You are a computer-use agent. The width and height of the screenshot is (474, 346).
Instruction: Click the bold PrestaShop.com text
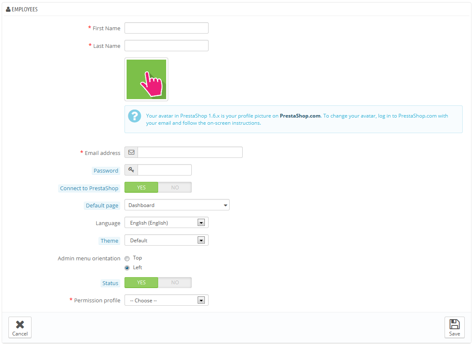point(300,116)
